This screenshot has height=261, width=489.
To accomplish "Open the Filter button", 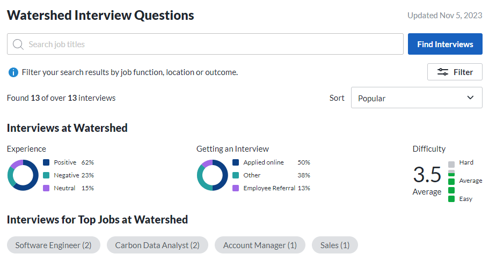I will pyautogui.click(x=455, y=72).
